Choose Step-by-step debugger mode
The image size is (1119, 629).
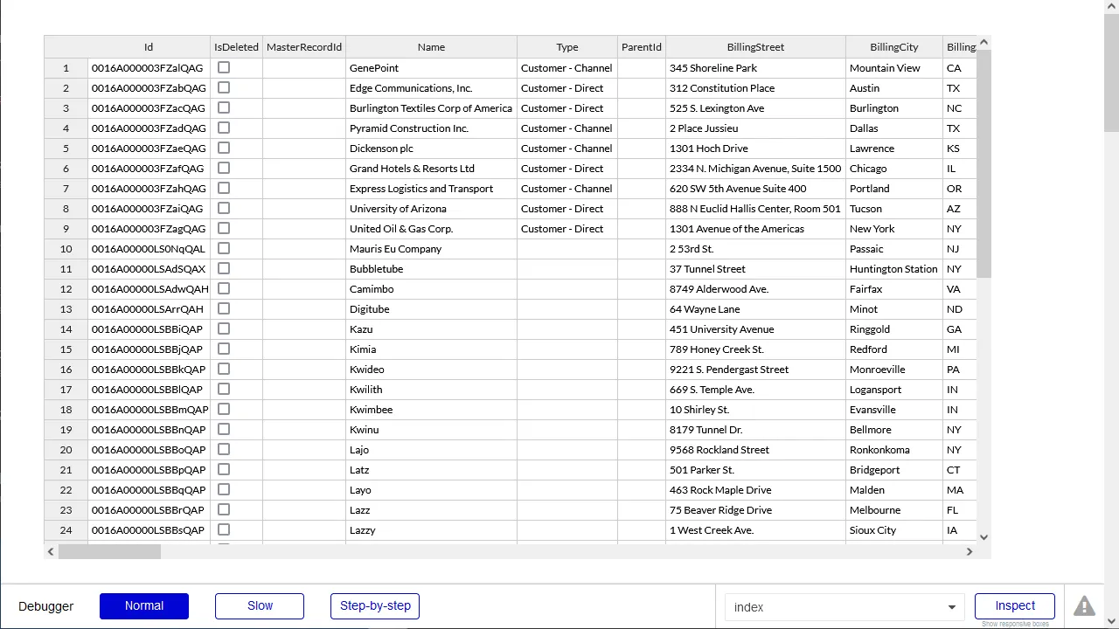(375, 606)
